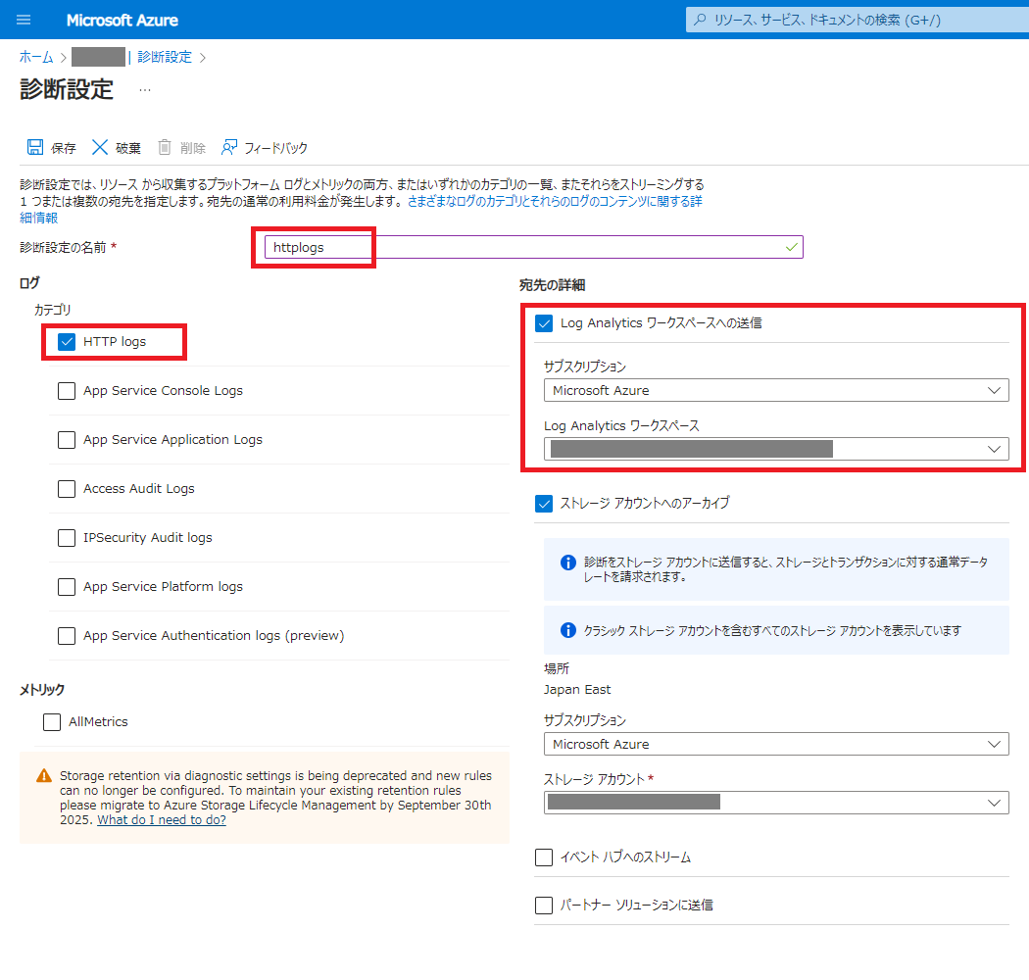This screenshot has height=980, width=1029.
Task: Check App Service Application Logs
Action: tap(67, 440)
